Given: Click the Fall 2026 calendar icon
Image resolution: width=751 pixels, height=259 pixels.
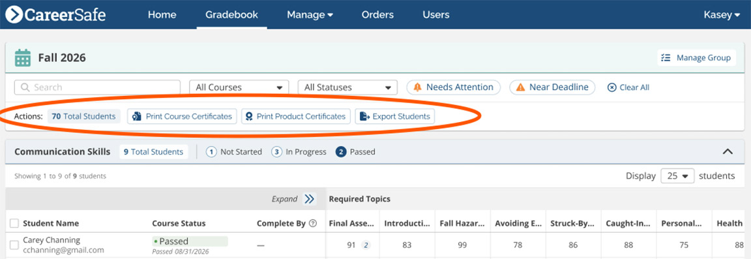Looking at the screenshot, I should [23, 57].
